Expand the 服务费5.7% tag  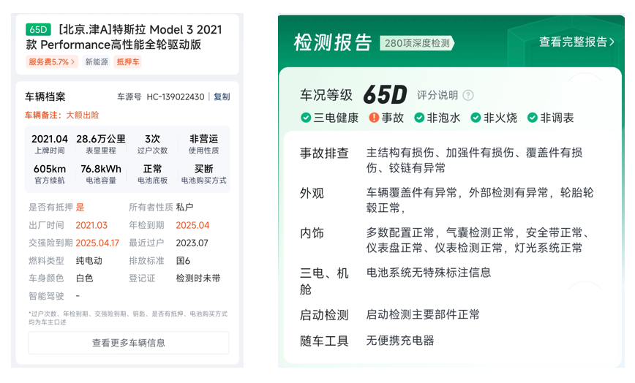coord(52,62)
